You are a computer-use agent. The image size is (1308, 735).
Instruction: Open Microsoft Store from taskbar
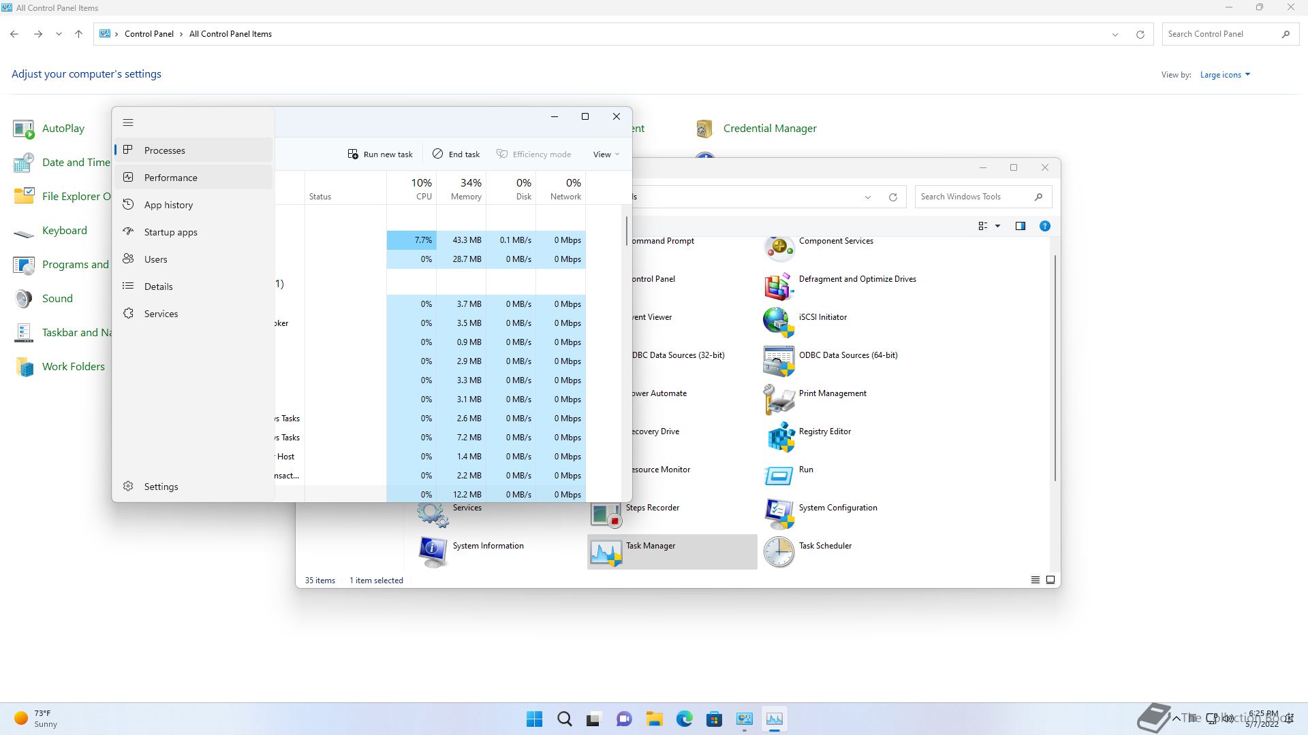click(714, 719)
